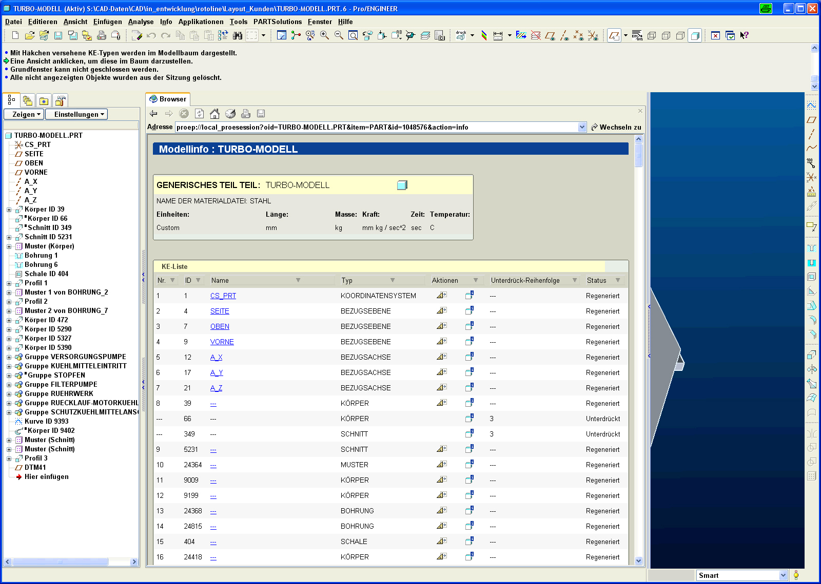Open the Zeigen dropdown
The width and height of the screenshot is (821, 584).
point(24,114)
